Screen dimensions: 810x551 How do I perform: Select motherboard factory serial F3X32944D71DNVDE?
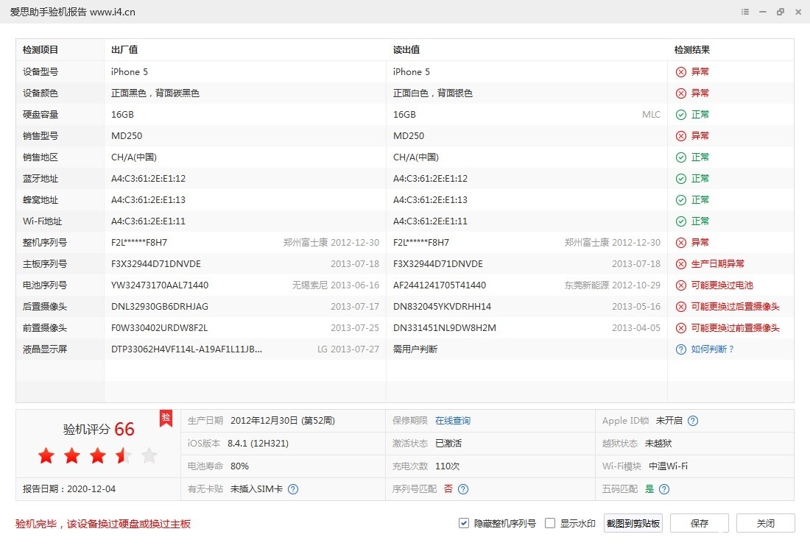(x=156, y=264)
